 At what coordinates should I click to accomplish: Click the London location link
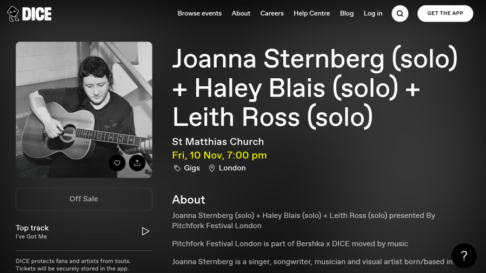[232, 168]
